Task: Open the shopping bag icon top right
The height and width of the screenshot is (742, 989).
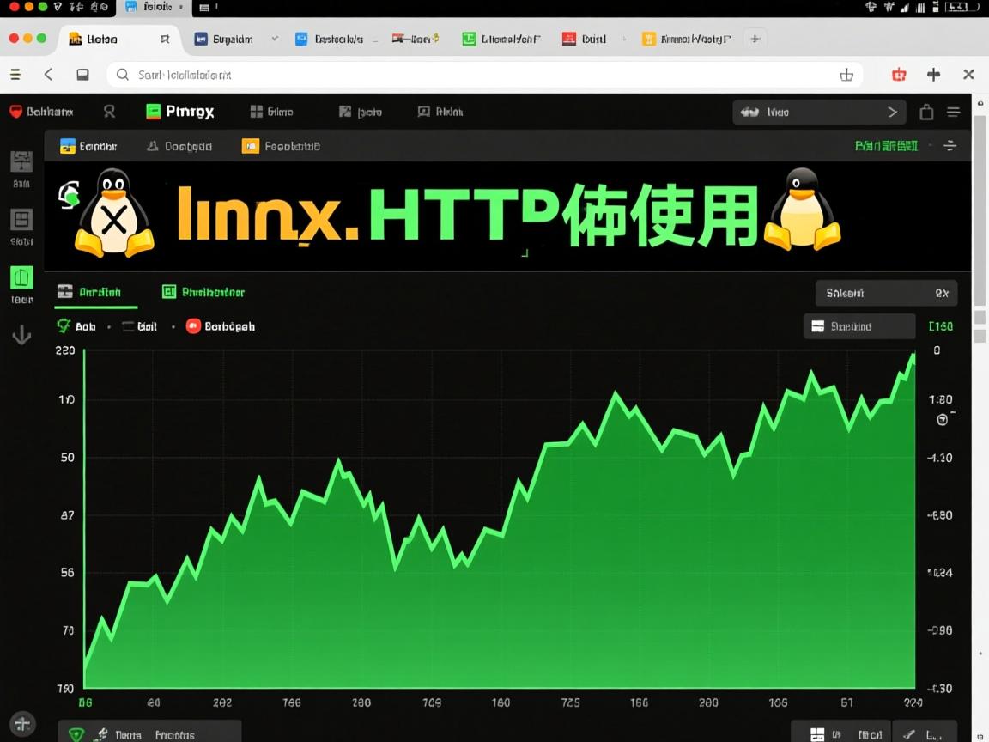Action: (927, 112)
